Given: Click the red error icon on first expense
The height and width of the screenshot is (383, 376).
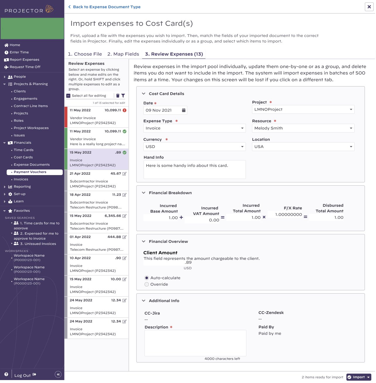Looking at the screenshot, I should click(x=125, y=111).
